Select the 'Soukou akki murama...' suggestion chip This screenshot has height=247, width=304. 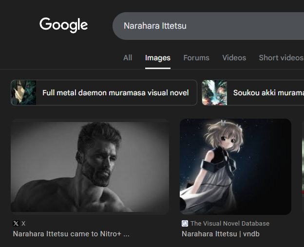253,93
